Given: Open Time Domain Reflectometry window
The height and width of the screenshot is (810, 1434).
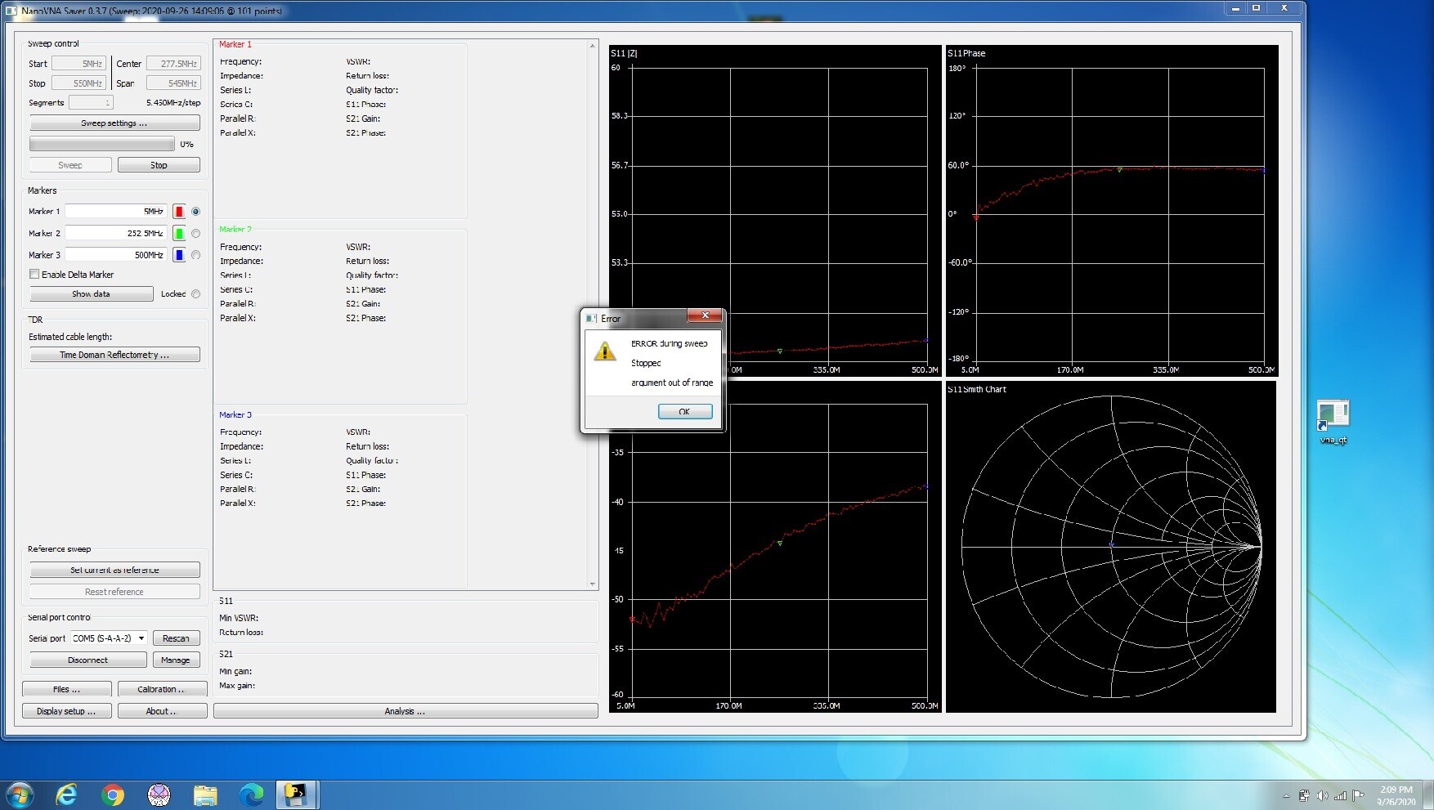Looking at the screenshot, I should [114, 355].
